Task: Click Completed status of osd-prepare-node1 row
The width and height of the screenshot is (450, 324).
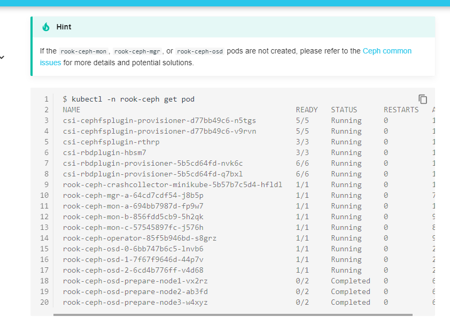Action: [x=351, y=281]
